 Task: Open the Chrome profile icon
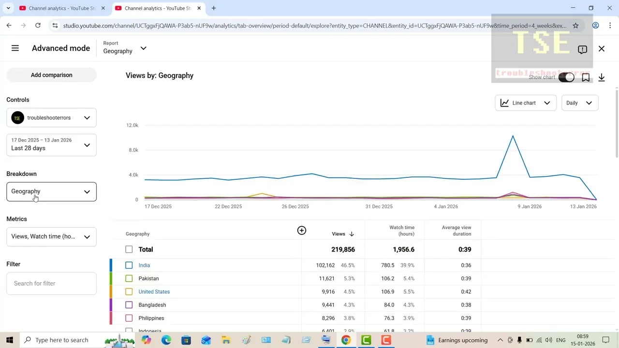tap(596, 26)
